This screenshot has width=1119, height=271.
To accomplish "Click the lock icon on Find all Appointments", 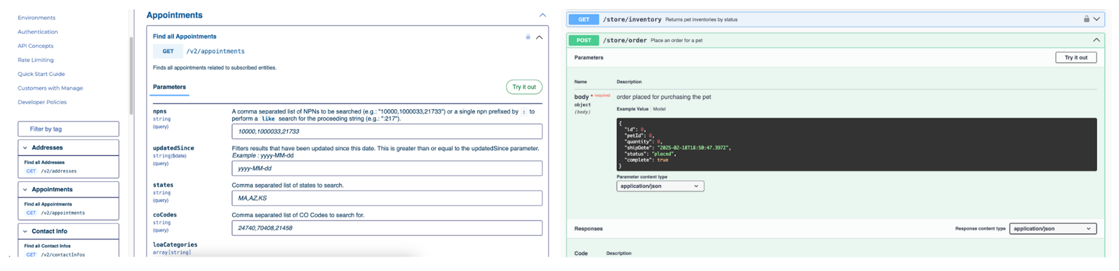I will point(528,37).
